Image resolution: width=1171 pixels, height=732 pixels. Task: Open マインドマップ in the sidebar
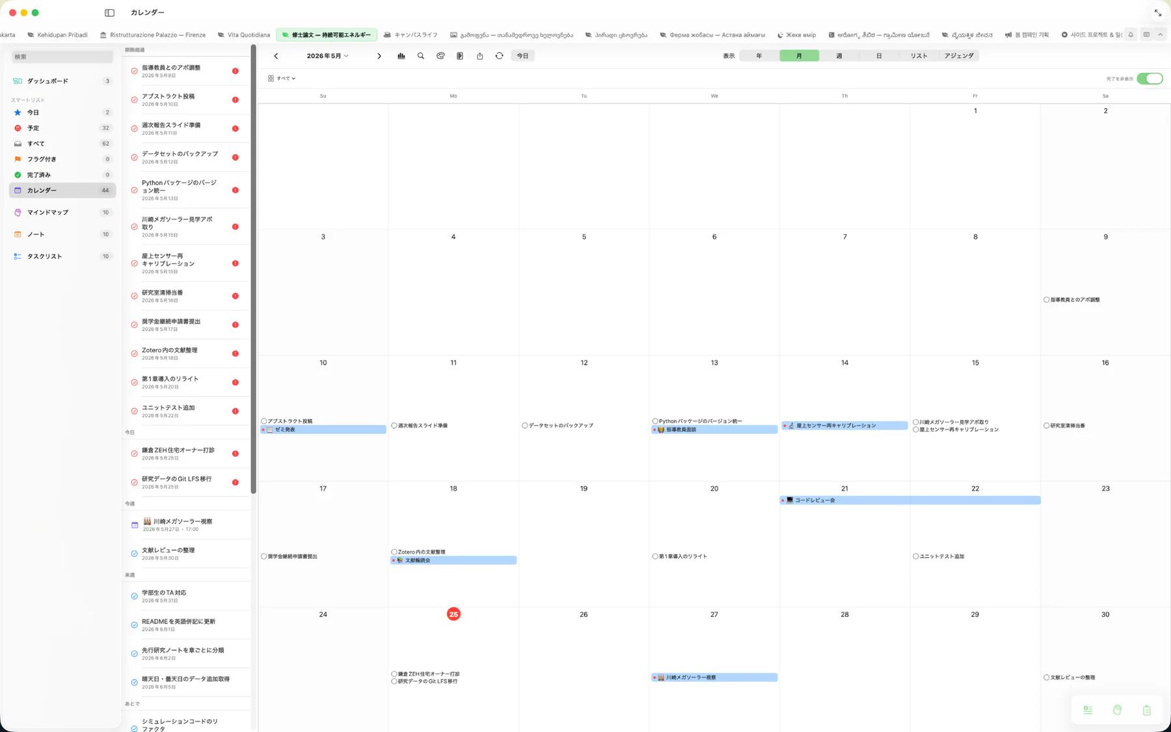coord(62,213)
